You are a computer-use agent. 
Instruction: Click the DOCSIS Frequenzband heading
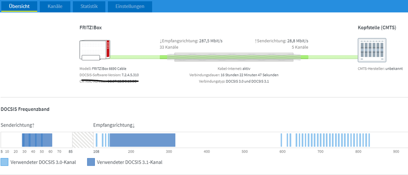coord(25,109)
